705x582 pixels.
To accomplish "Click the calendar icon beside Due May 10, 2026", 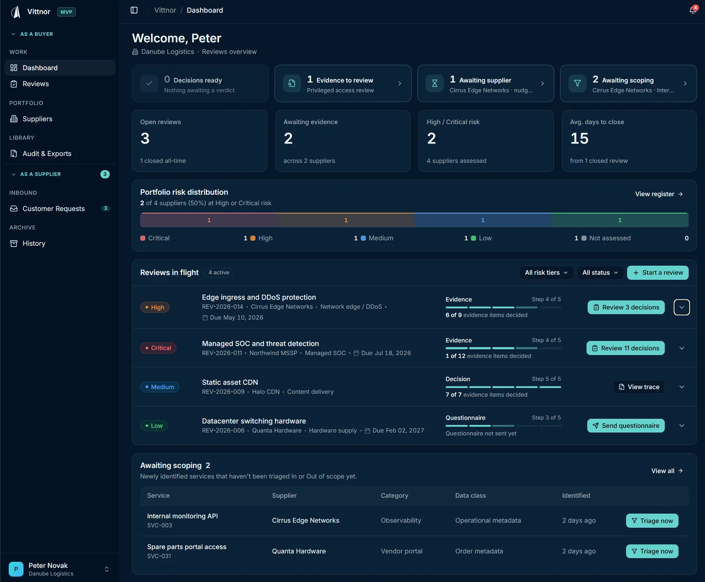I will (205, 318).
